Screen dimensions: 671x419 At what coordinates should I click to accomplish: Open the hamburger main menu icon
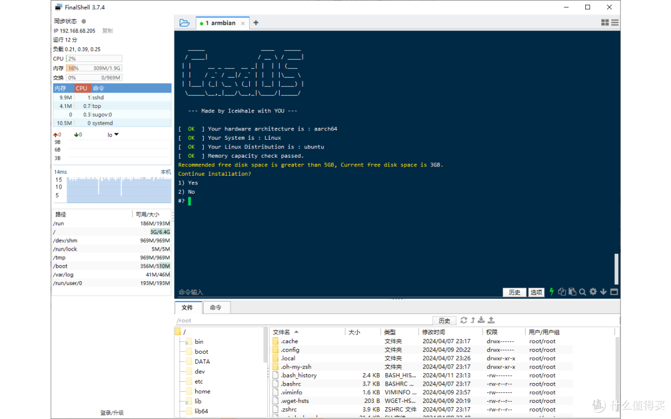pos(615,23)
